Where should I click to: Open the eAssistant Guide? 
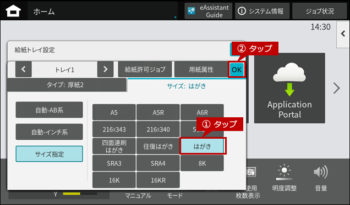(x=208, y=11)
